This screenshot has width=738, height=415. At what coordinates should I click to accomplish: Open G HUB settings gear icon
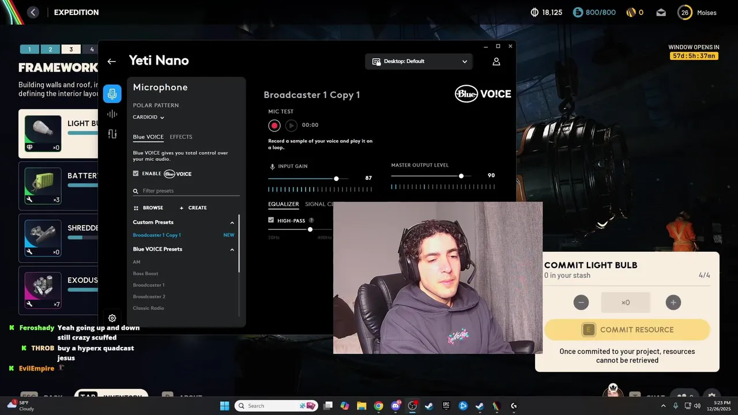pyautogui.click(x=112, y=318)
